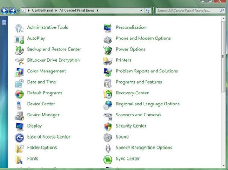Open the Printers icon
The width and height of the screenshot is (228, 170).
pyautogui.click(x=108, y=61)
